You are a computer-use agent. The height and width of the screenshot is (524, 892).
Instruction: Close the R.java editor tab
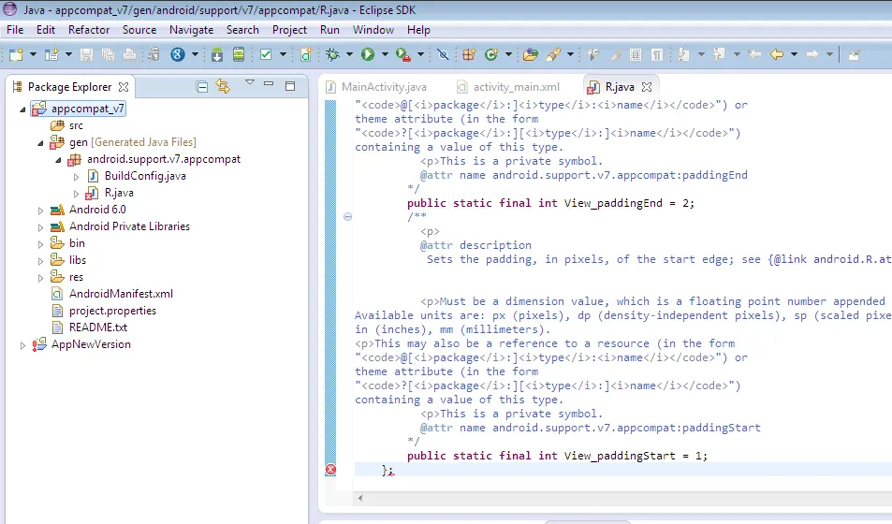coord(647,87)
